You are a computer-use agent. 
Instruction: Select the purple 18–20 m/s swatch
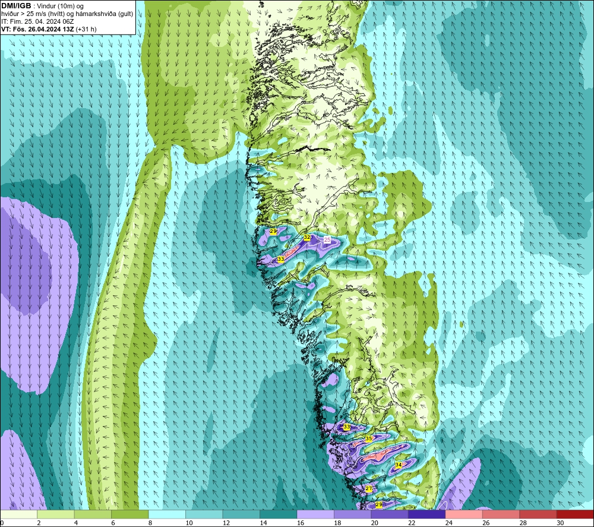pos(353,514)
